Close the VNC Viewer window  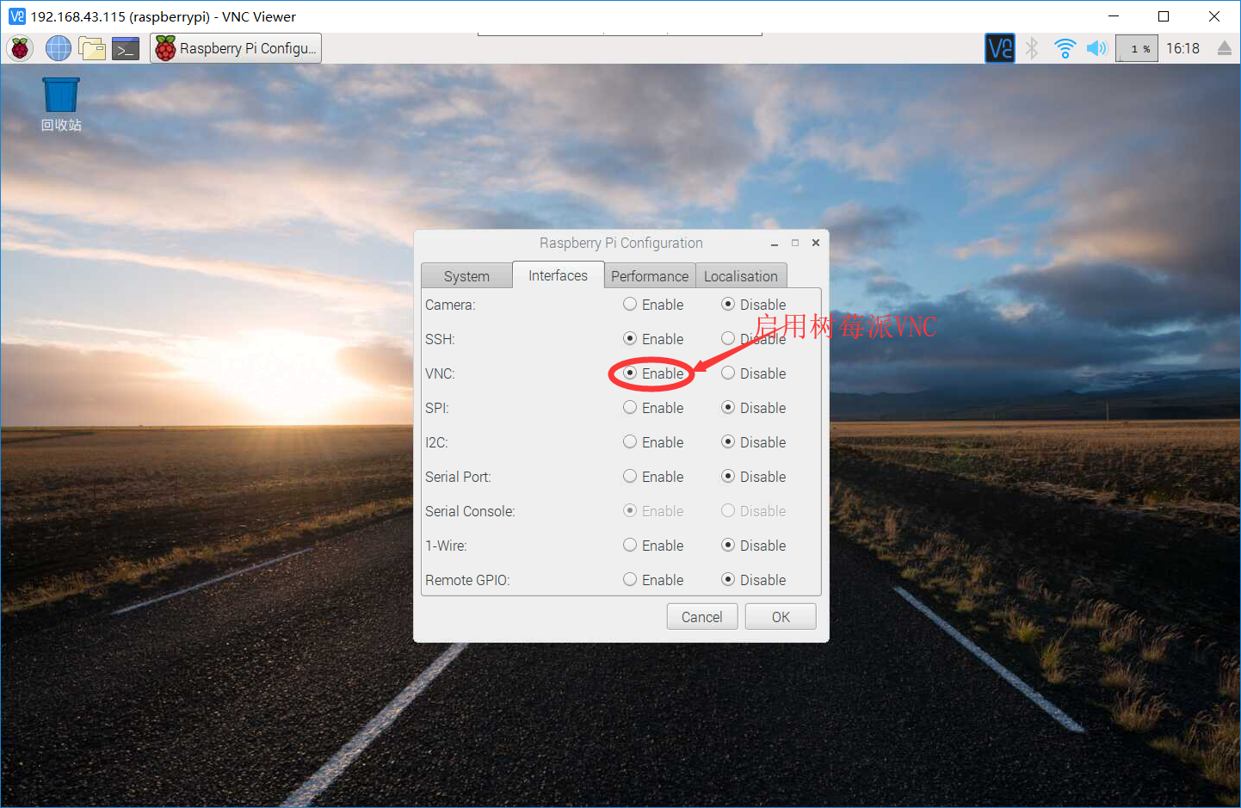(x=1214, y=16)
